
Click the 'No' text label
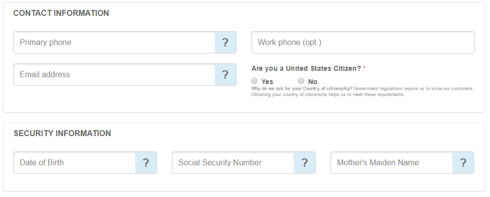[x=313, y=82]
